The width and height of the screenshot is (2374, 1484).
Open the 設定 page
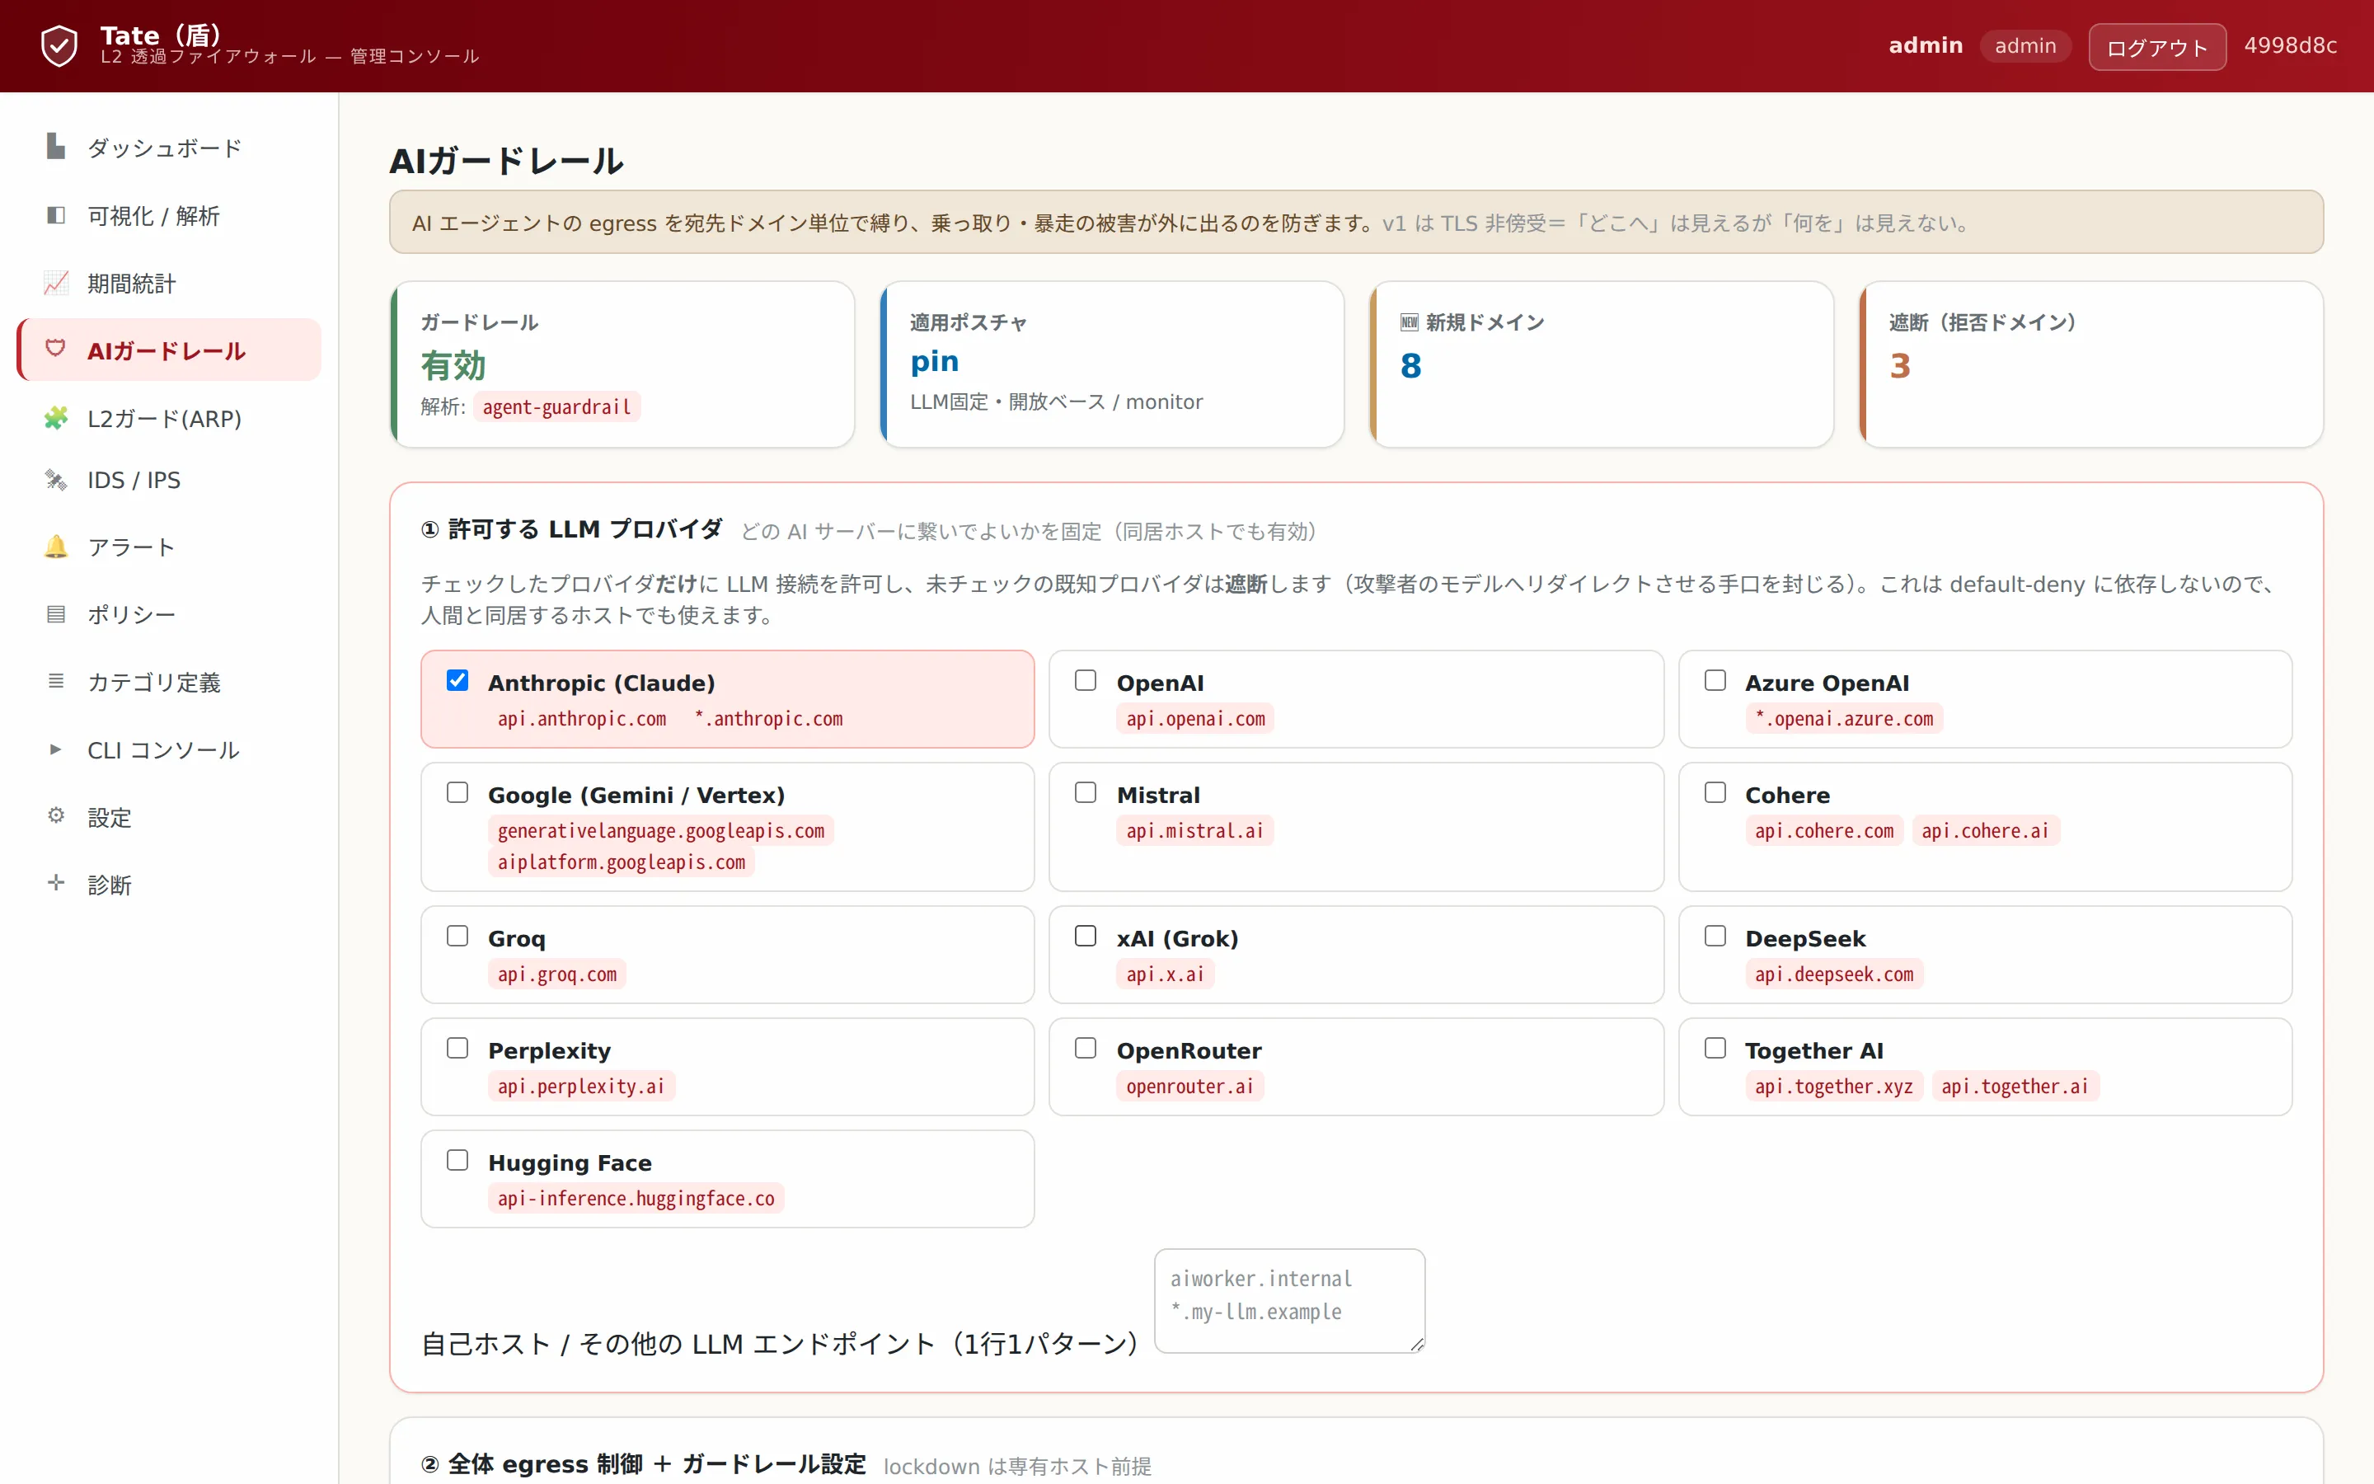pyautogui.click(x=170, y=816)
